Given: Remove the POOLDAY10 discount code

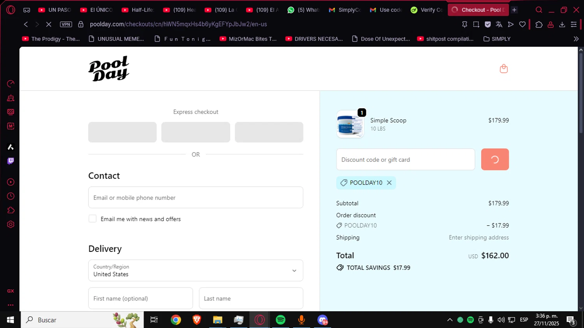Looking at the screenshot, I should point(389,182).
